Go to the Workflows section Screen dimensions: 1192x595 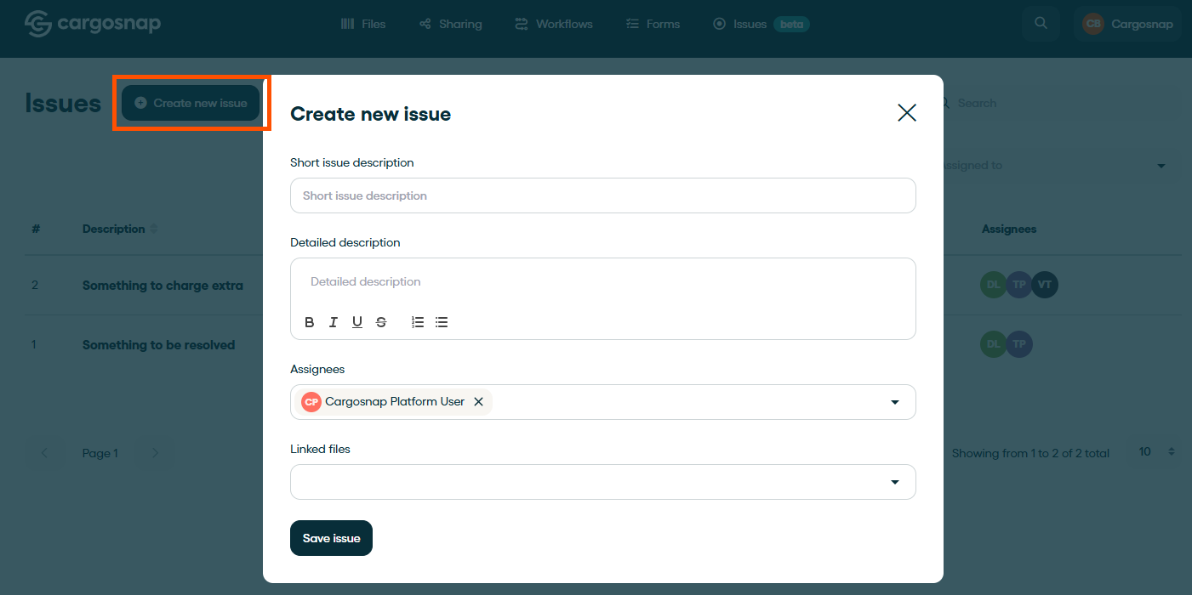[x=554, y=24]
